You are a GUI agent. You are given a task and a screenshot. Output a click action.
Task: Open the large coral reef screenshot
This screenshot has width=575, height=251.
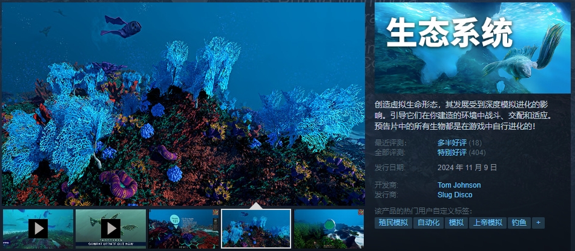point(183,104)
